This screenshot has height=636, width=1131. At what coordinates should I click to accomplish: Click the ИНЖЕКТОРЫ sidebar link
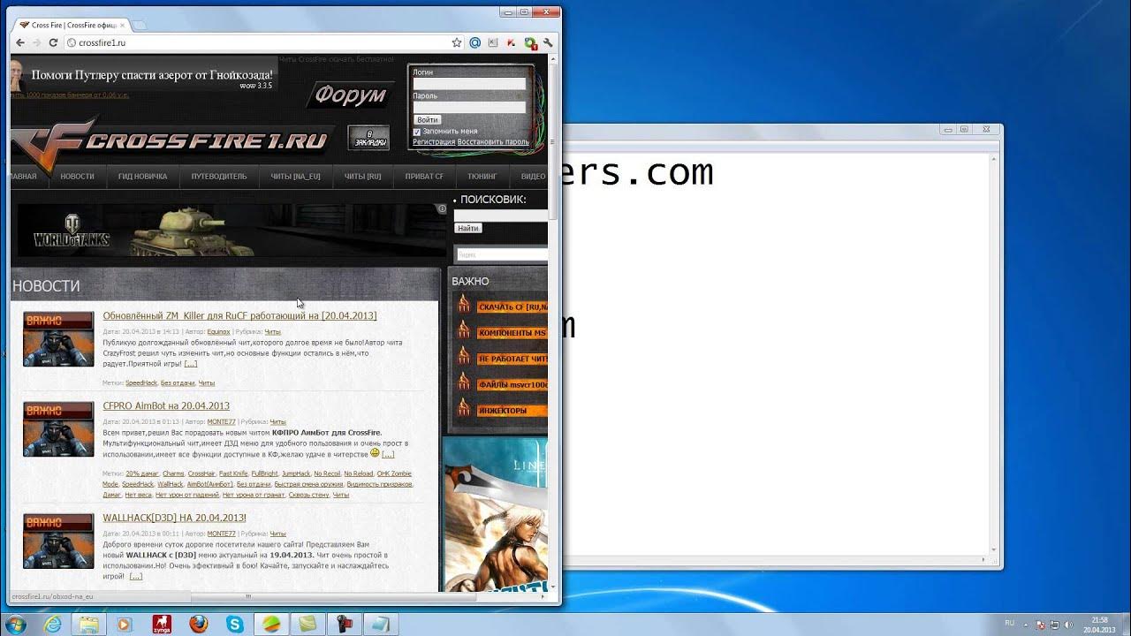click(x=512, y=411)
